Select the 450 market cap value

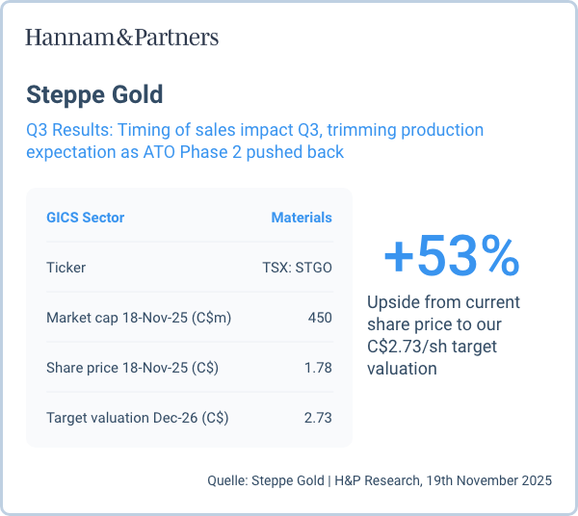point(320,318)
